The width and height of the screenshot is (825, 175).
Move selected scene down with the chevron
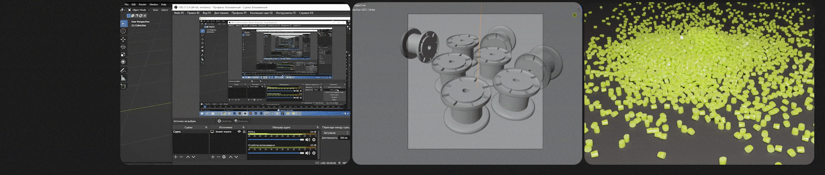point(193,157)
